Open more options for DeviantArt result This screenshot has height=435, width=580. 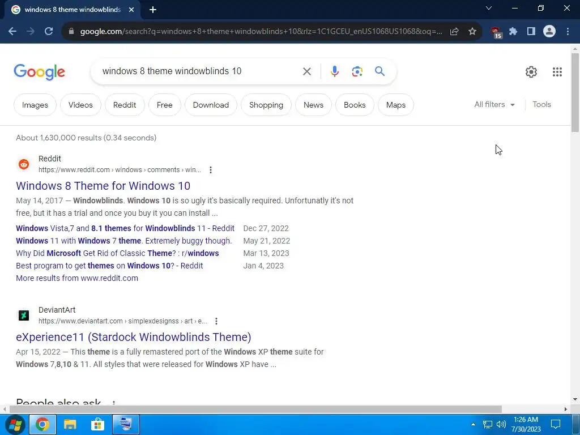216,321
